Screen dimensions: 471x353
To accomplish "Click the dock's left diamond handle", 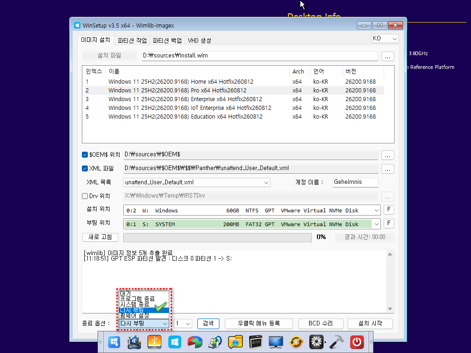I will (x=100, y=342).
